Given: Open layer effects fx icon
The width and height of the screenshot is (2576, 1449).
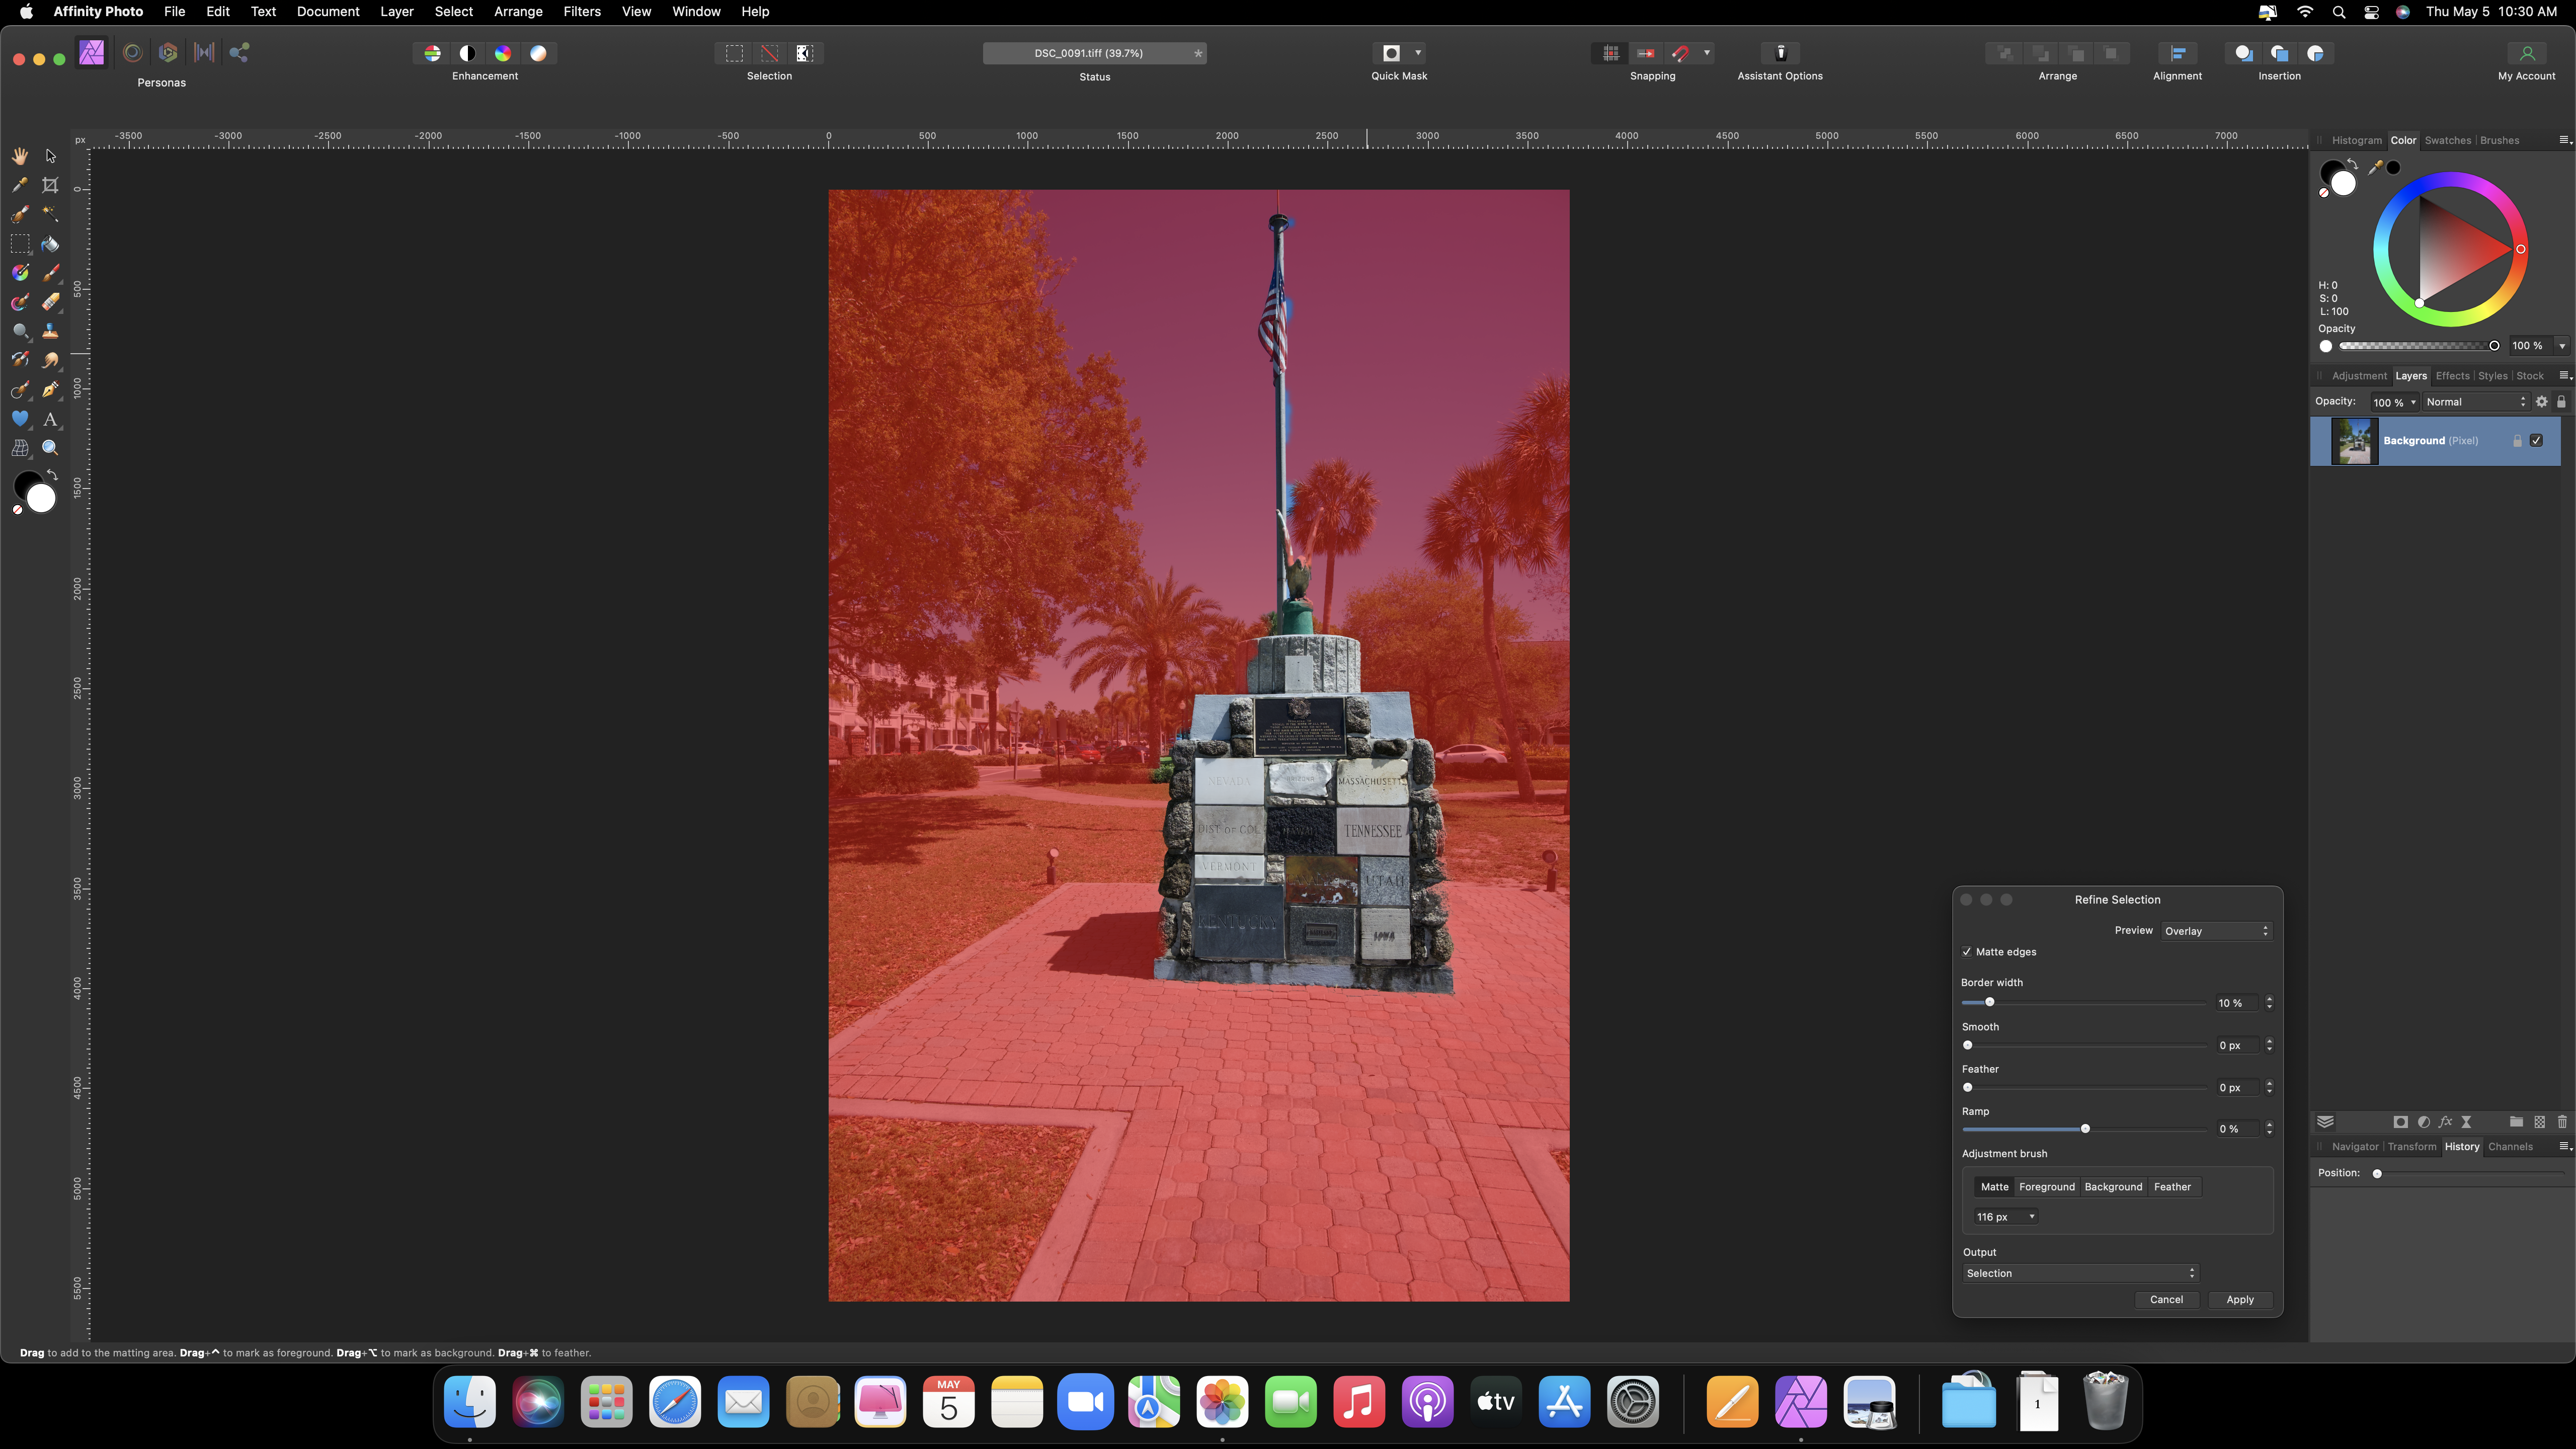Looking at the screenshot, I should [x=2445, y=1122].
